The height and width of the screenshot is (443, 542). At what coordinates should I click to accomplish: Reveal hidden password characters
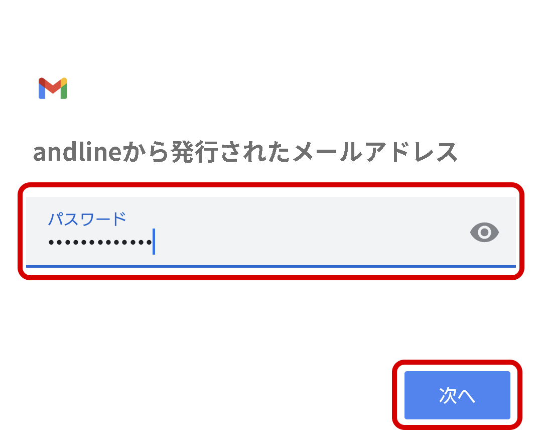click(484, 232)
